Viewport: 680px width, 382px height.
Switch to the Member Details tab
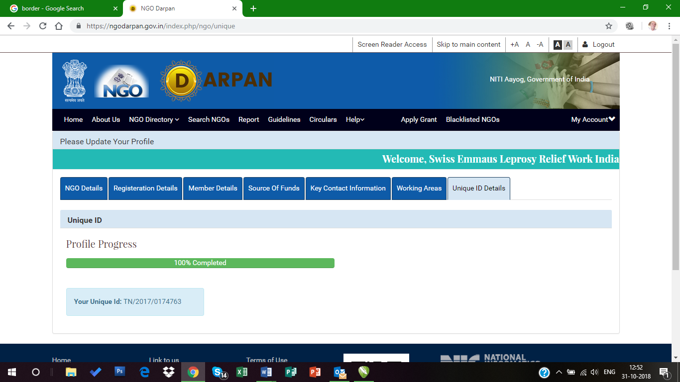pos(213,189)
